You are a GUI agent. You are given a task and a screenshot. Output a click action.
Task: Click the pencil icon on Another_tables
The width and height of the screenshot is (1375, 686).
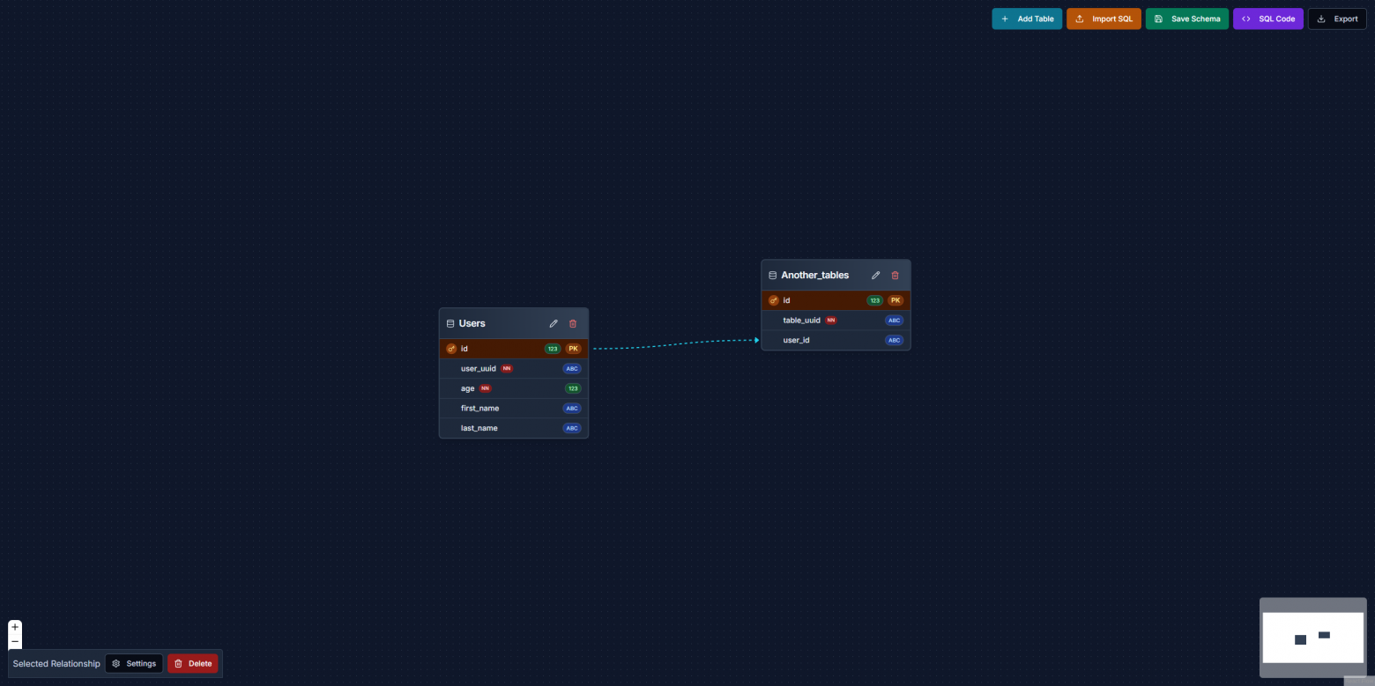tap(876, 276)
